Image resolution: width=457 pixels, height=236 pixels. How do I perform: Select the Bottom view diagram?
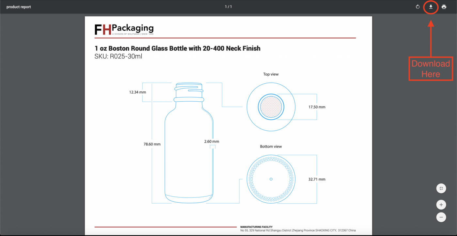[271, 179]
